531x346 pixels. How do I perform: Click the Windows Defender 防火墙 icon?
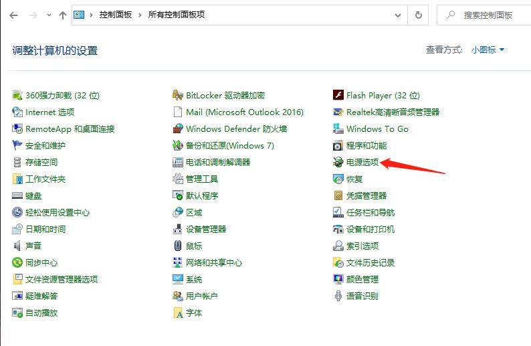(177, 128)
